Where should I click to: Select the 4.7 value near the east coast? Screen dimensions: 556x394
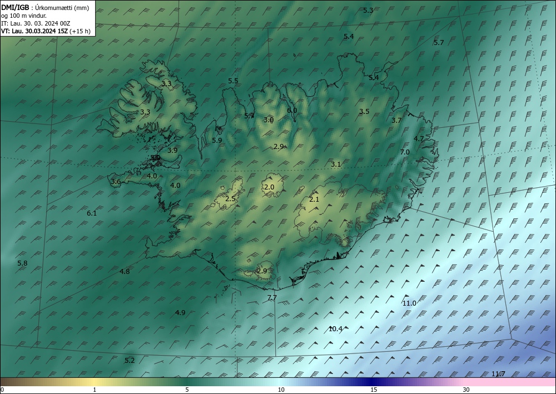click(419, 138)
